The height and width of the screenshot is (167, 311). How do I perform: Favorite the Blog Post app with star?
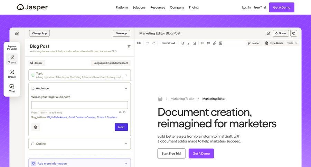pyautogui.click(x=129, y=46)
